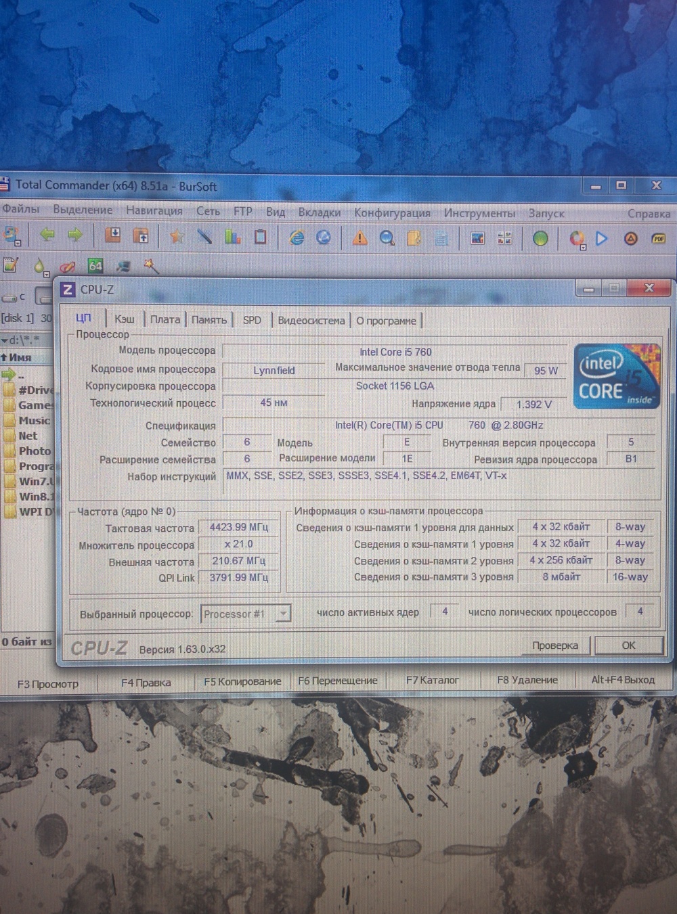Click the eraser icon in second toolbar row
The image size is (677, 914).
(67, 267)
